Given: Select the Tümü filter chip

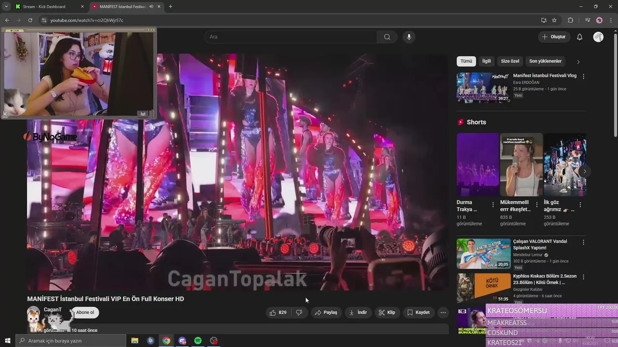Looking at the screenshot, I should pyautogui.click(x=466, y=61).
